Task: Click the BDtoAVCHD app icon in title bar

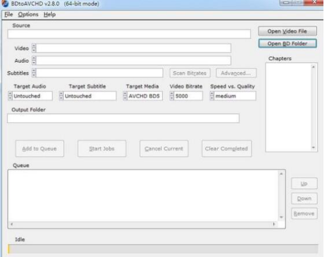Action: tap(5, 4)
